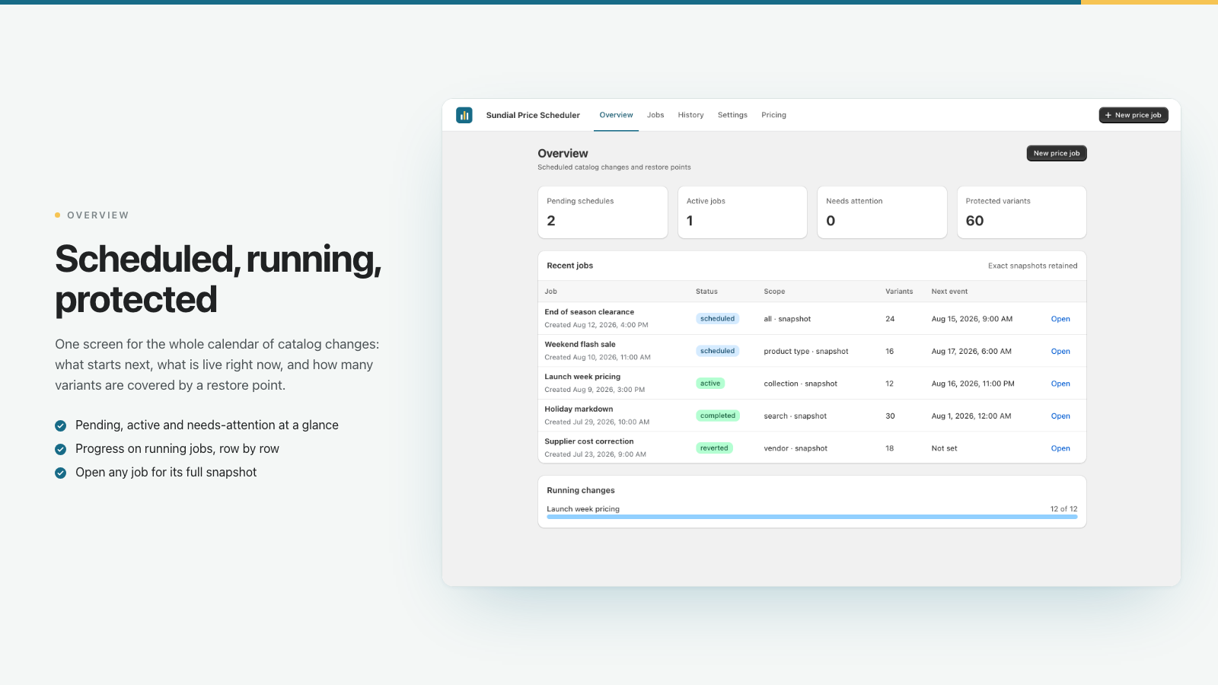1218x685 pixels.
Task: Go to the History tab
Action: point(690,115)
